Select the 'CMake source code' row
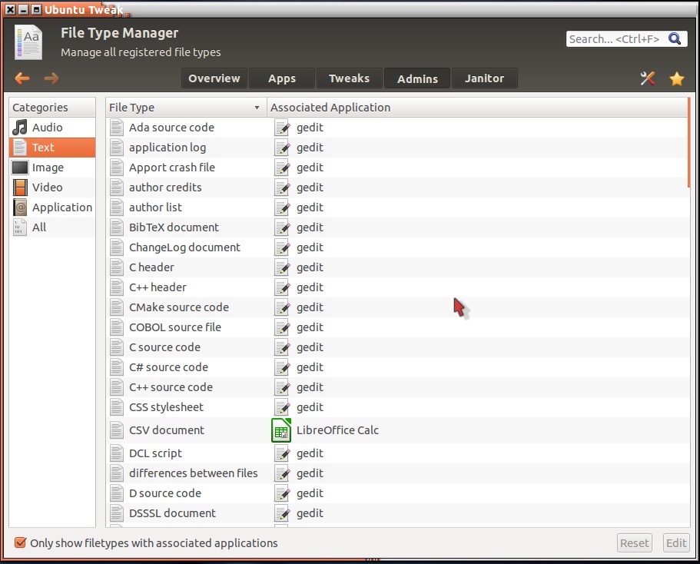Viewport: 700px width, 564px height. pos(397,307)
